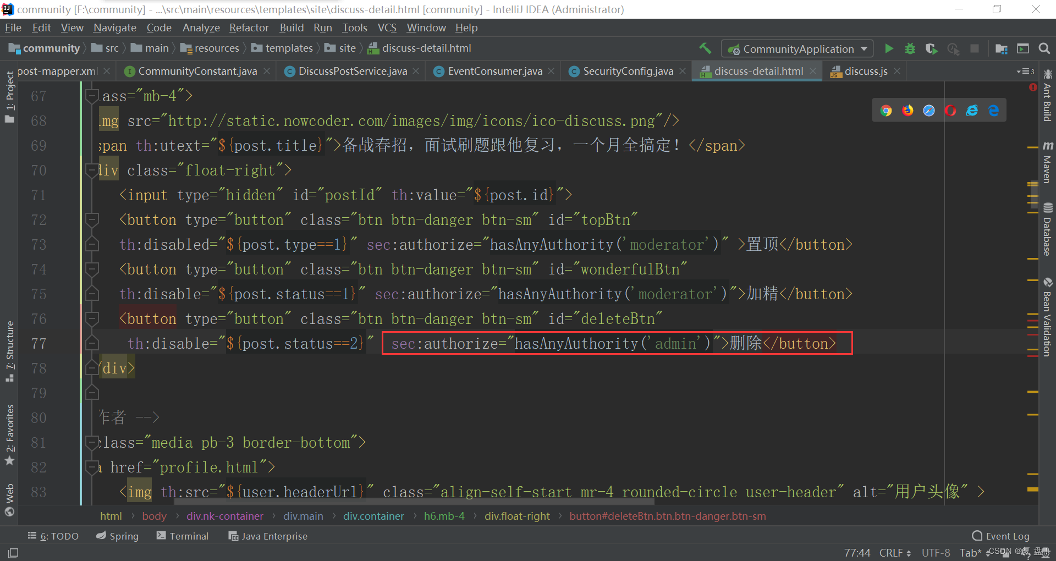Viewport: 1056px width, 561px height.
Task: Open the Favorites tool window
Action: [x=9, y=435]
